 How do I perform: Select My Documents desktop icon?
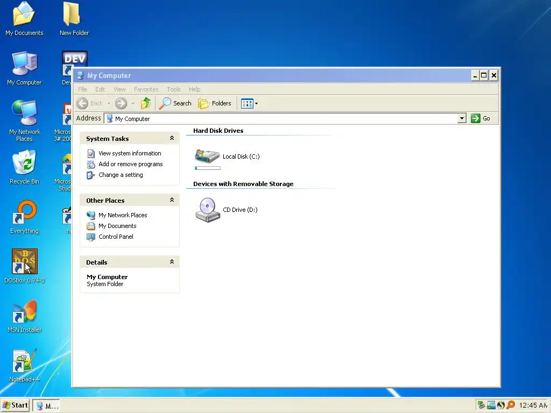(24, 19)
